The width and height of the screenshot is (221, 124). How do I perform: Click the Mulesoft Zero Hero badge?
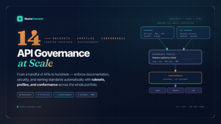click(186, 19)
